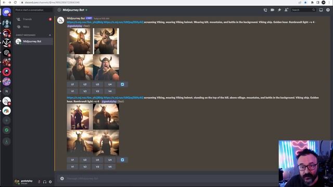Open first image link in second prompt

point(85,98)
